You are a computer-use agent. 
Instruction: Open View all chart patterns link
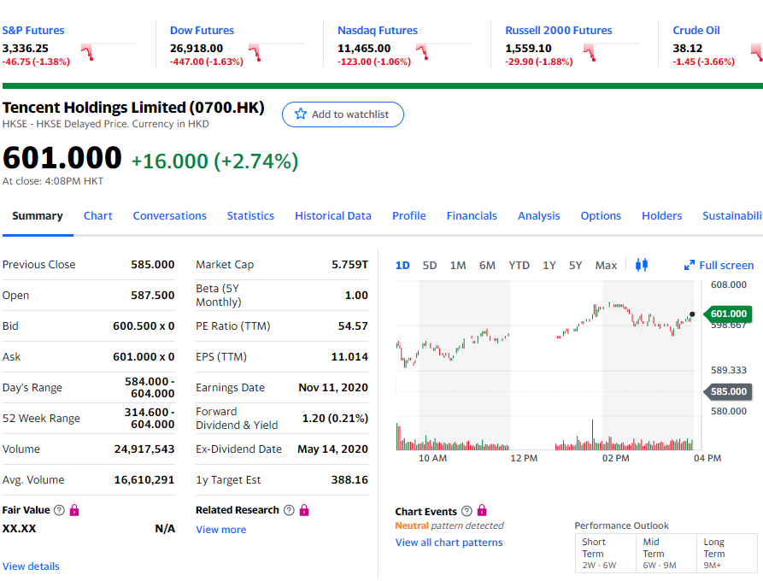pyautogui.click(x=449, y=543)
